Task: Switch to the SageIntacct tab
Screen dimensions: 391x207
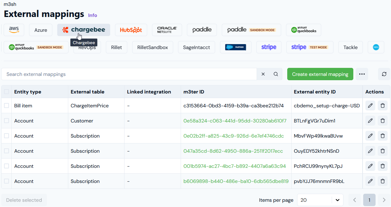Action: 196,47
